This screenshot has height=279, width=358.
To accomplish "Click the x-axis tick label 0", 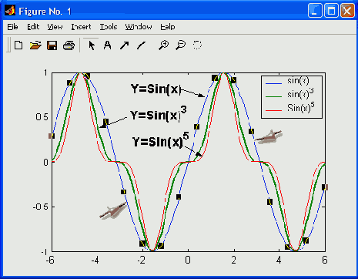I will point(188,260).
